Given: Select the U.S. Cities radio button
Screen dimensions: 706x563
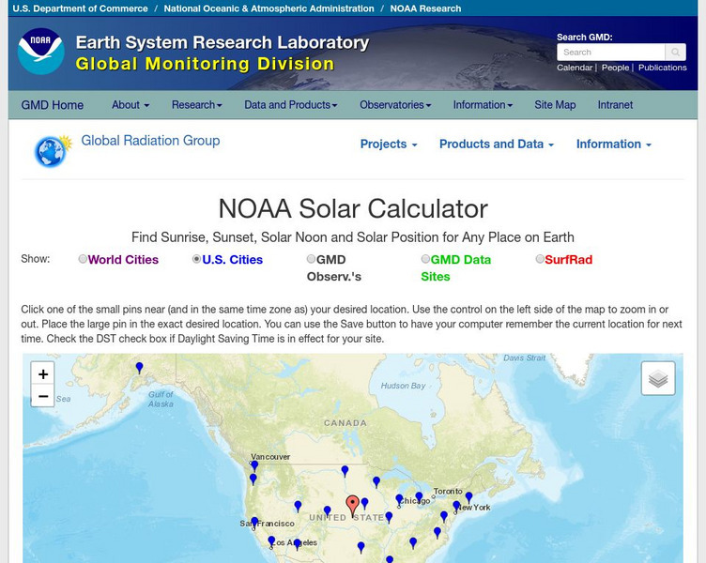Looking at the screenshot, I should pos(196,259).
